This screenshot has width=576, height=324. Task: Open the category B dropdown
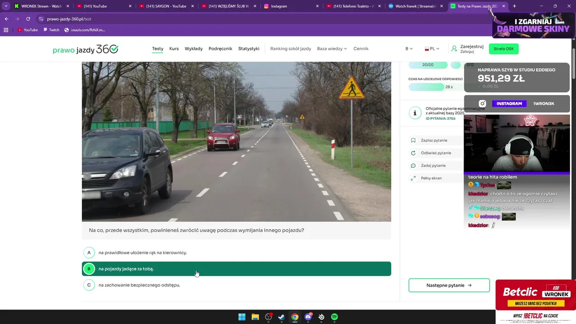409,49
